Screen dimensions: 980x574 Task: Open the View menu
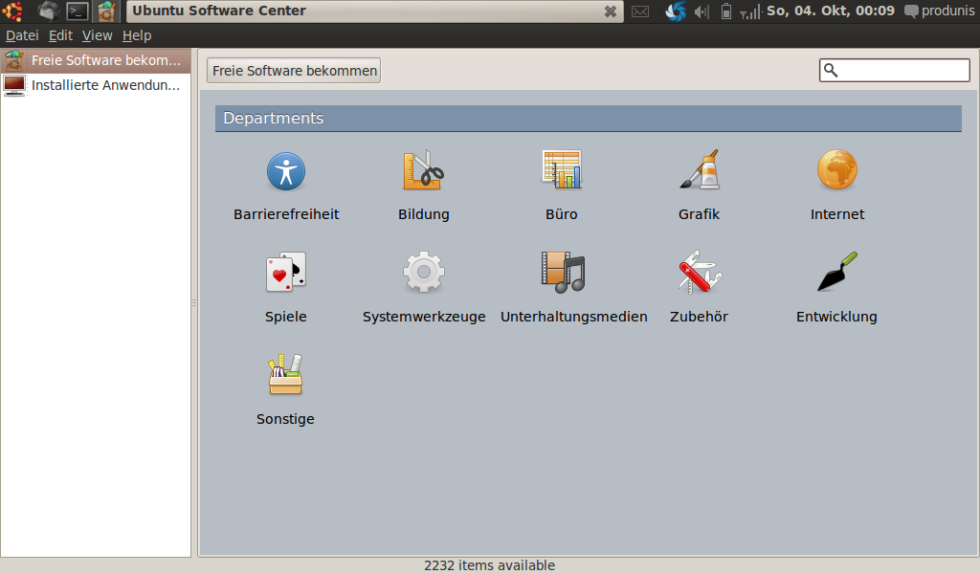pos(97,35)
